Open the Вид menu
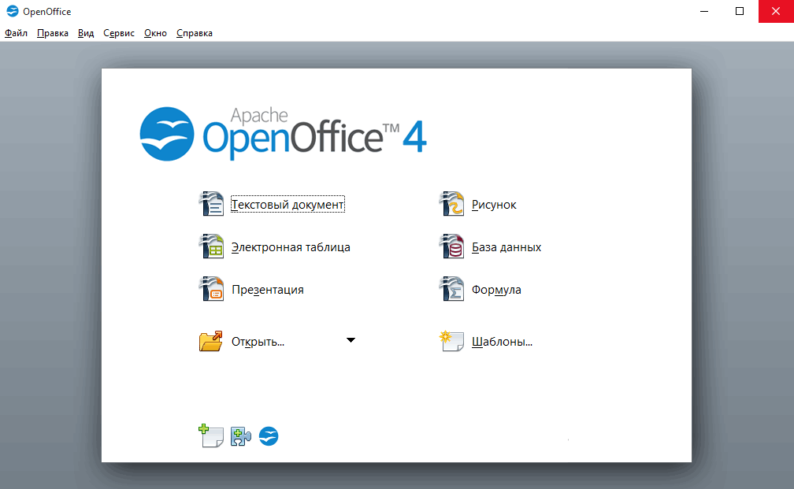The image size is (794, 489). click(86, 33)
